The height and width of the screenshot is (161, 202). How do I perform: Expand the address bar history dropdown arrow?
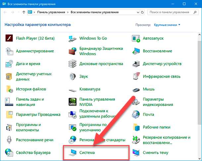138,12
